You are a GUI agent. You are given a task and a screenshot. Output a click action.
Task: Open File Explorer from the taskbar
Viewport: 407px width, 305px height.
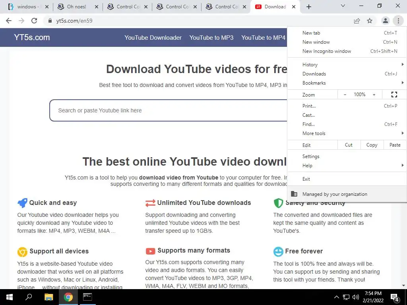pos(48,297)
